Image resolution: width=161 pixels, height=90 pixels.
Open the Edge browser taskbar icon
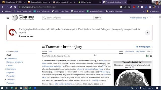click(12, 88)
